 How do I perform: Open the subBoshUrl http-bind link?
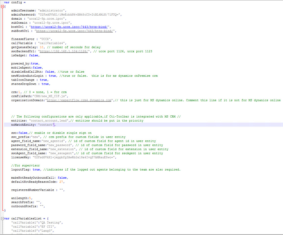[75, 31]
